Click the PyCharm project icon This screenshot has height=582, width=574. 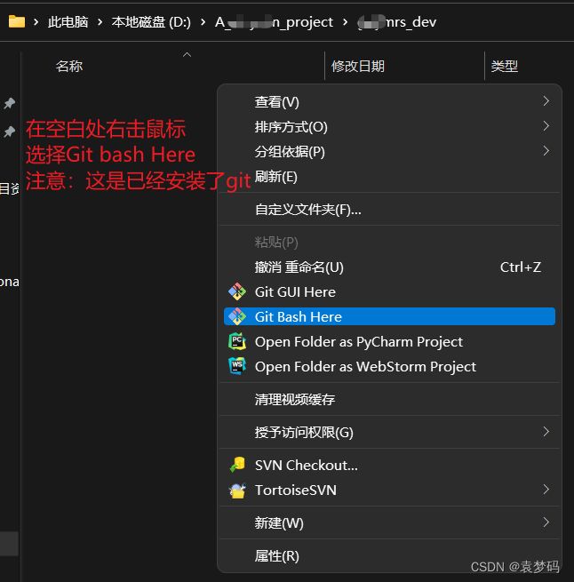(237, 341)
